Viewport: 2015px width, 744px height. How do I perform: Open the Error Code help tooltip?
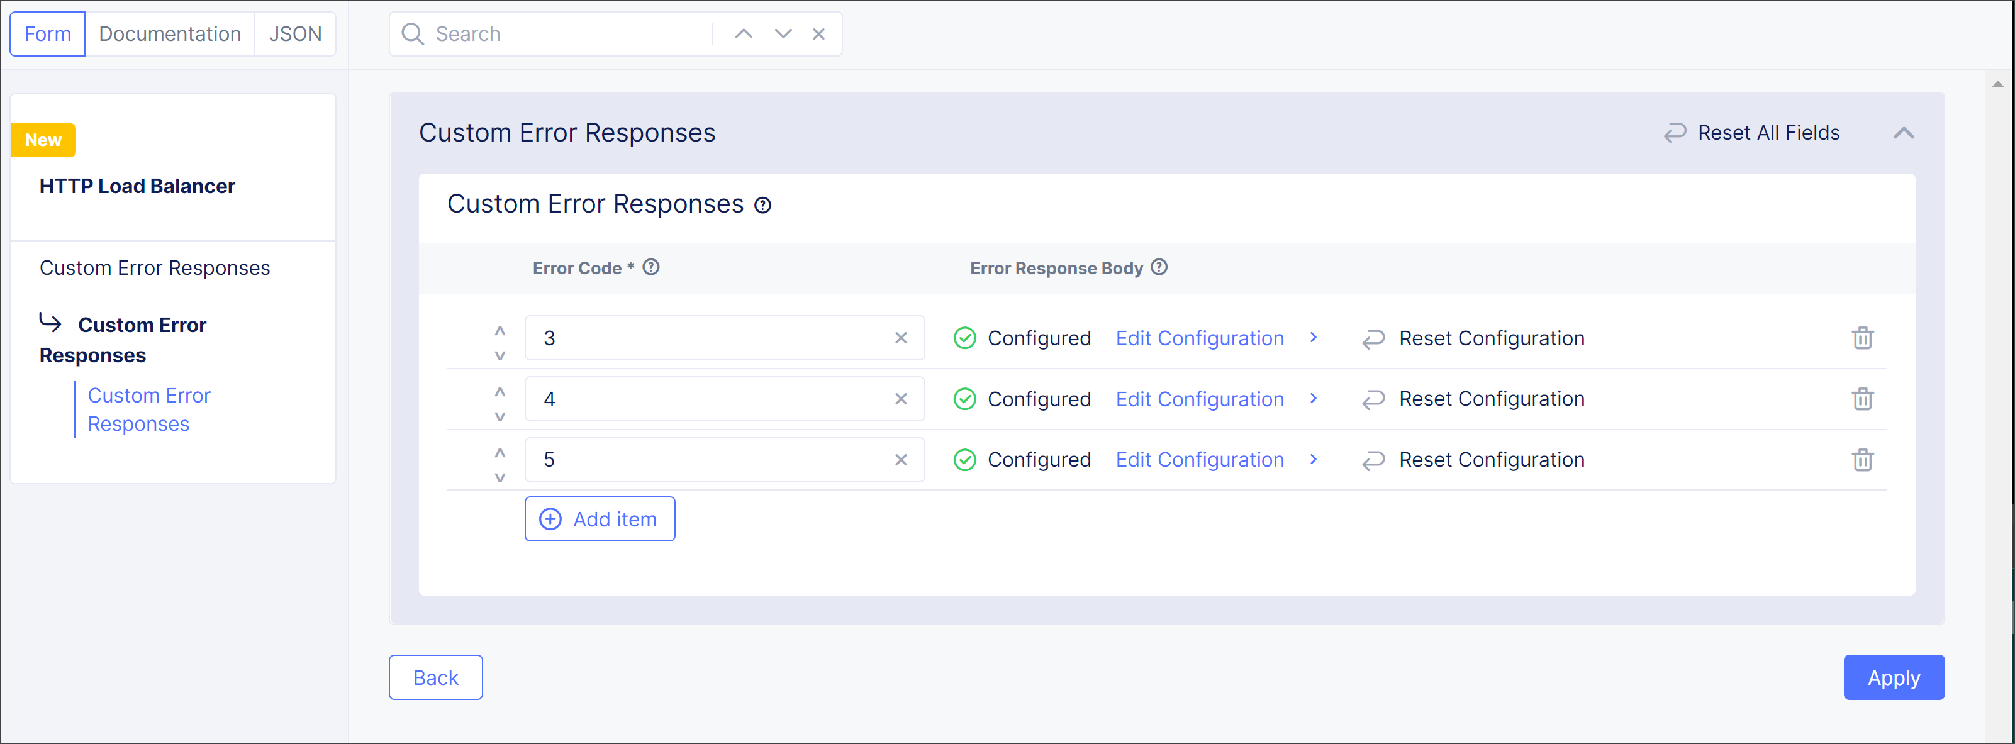pyautogui.click(x=652, y=267)
